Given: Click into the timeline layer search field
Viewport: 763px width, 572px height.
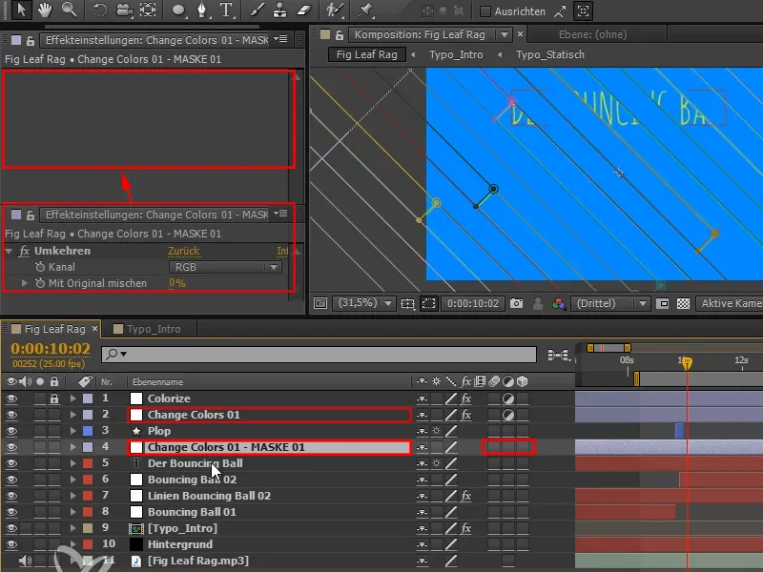Looking at the screenshot, I should (x=319, y=354).
